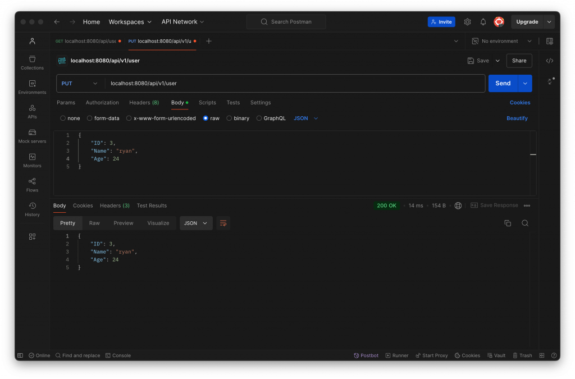575x379 pixels.
Task: Go back with the left arrow
Action: coord(57,22)
